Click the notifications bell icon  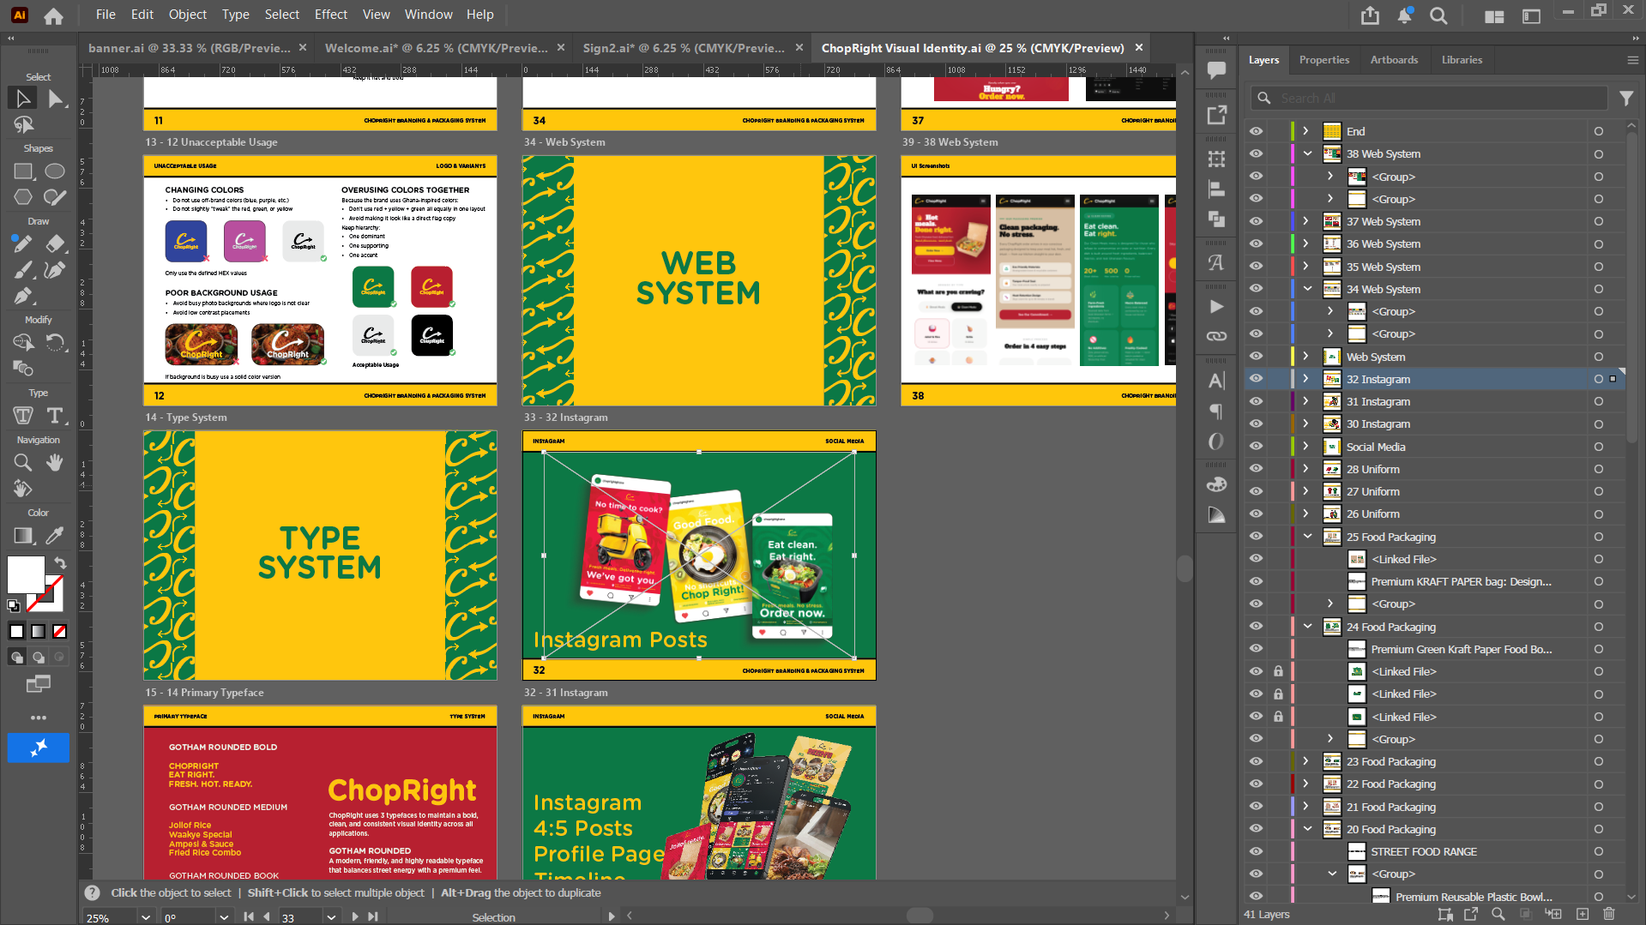tap(1405, 15)
